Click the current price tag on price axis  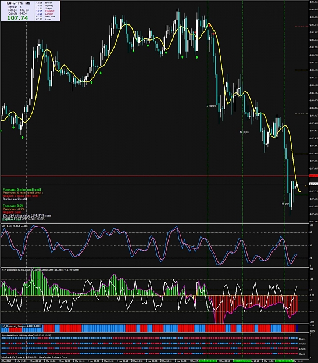[x=313, y=184]
